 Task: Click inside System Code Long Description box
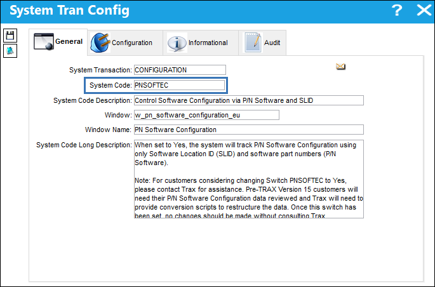point(249,179)
